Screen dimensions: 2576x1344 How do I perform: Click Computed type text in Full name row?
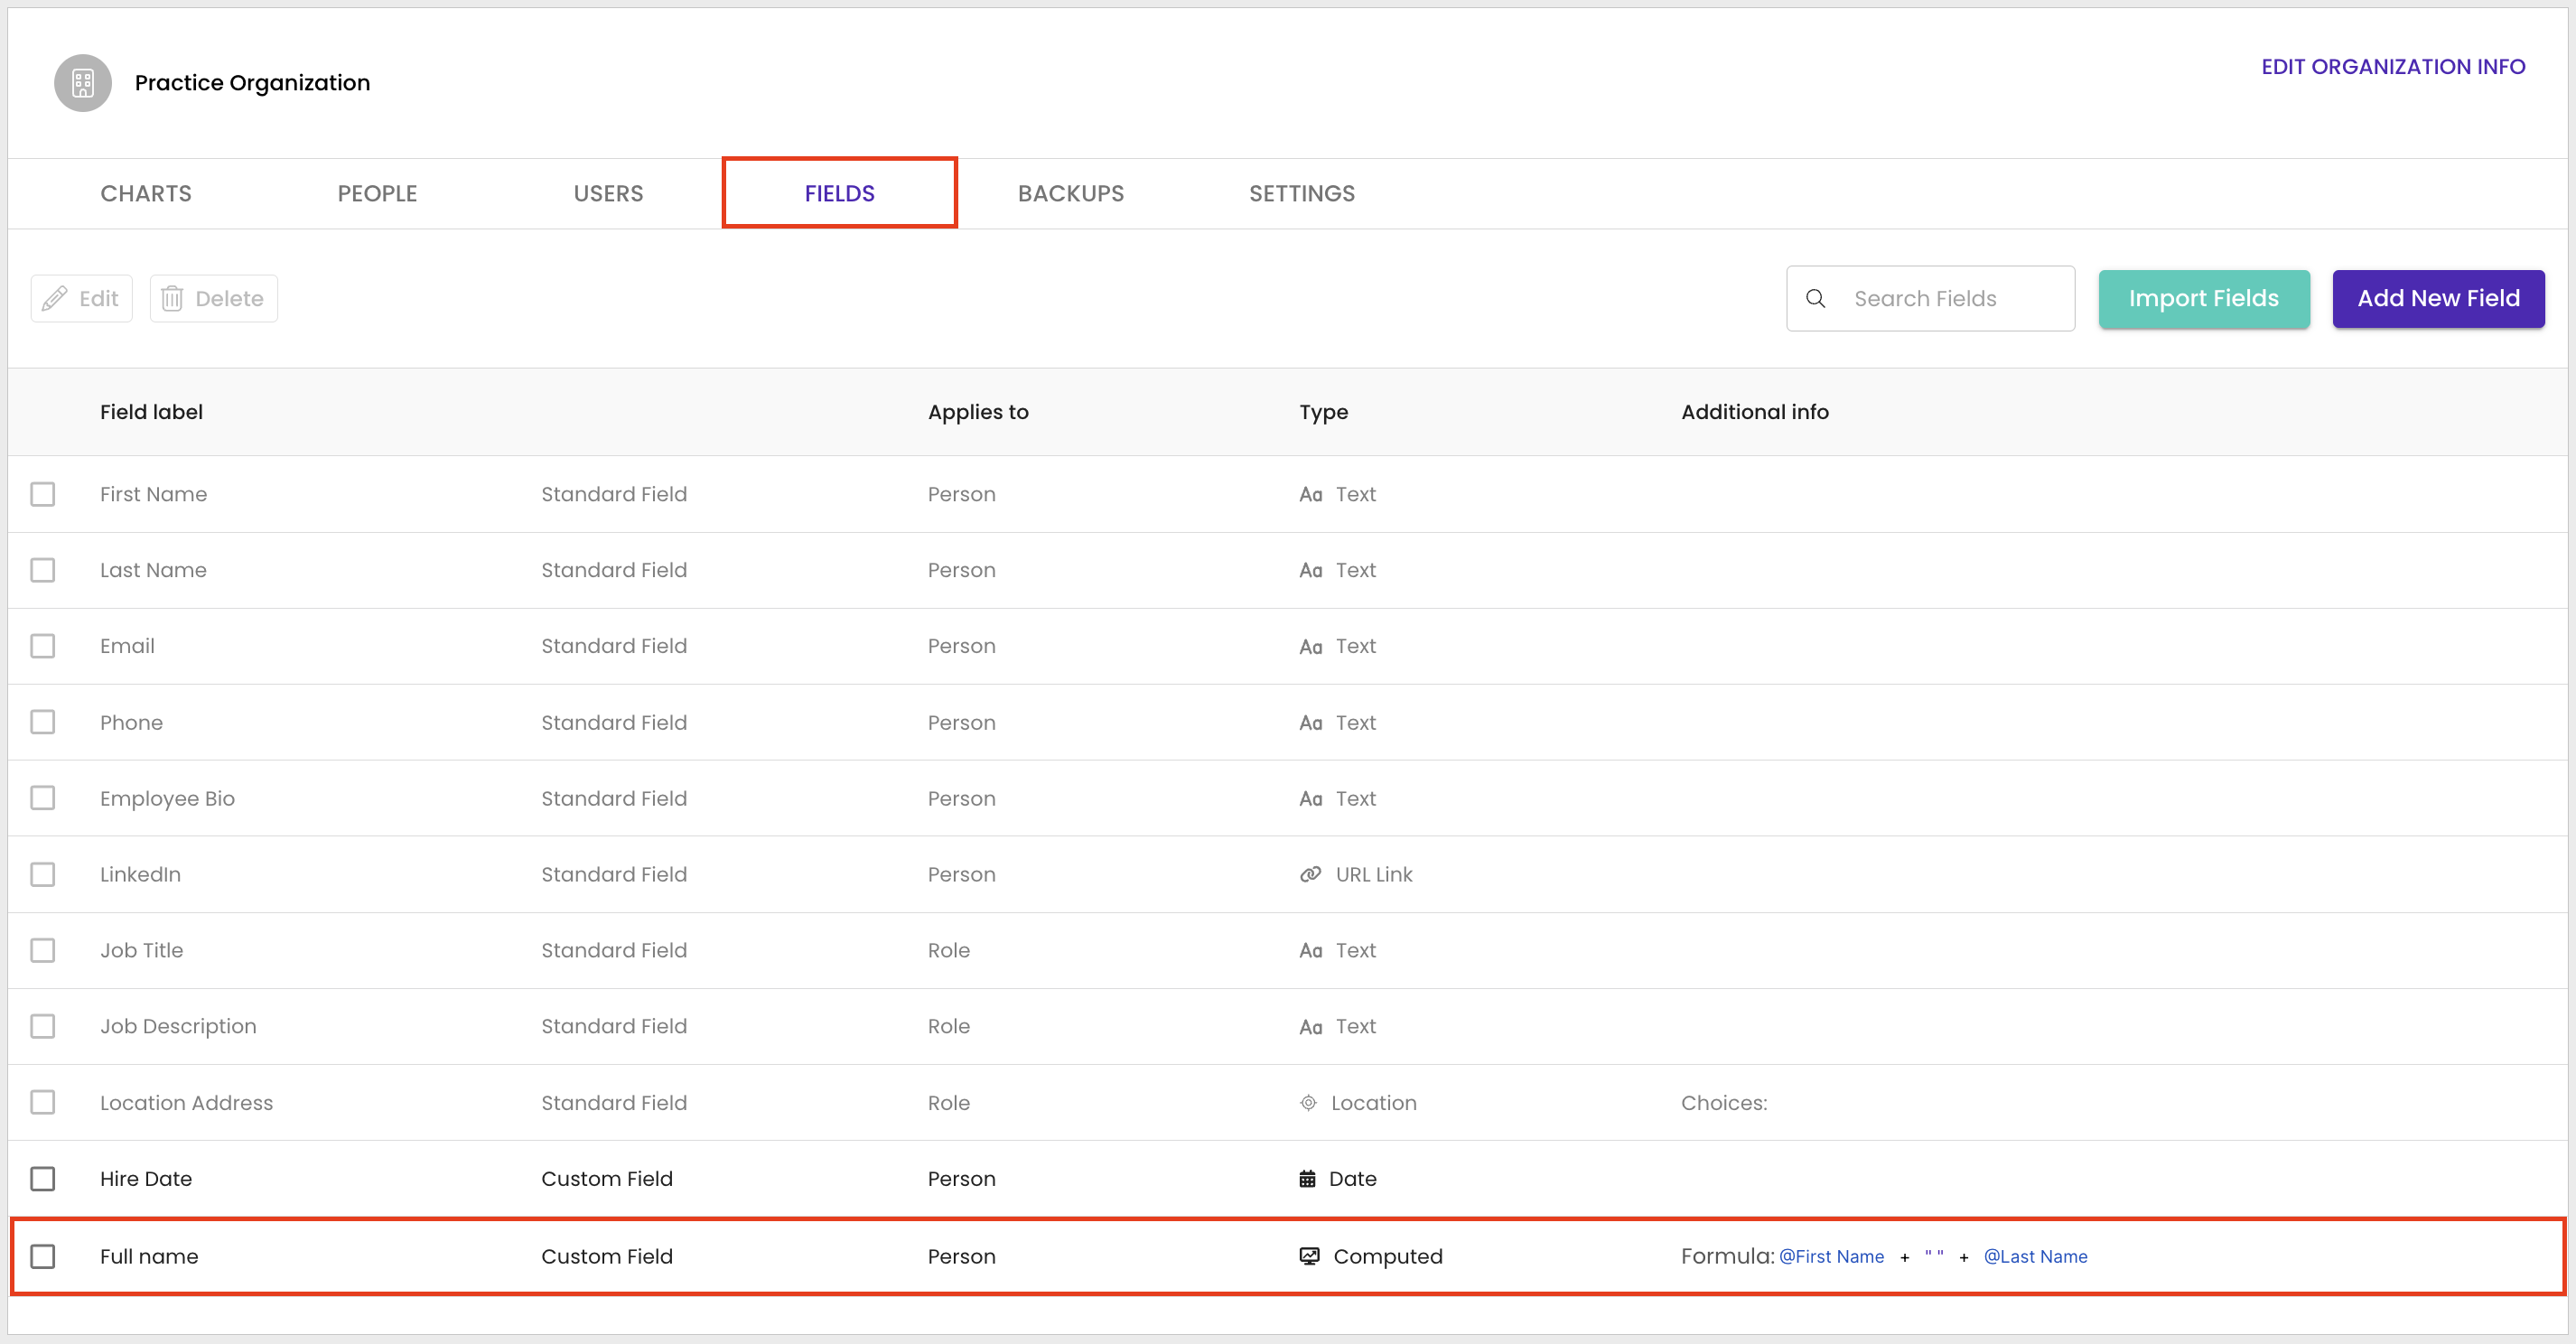click(1388, 1257)
